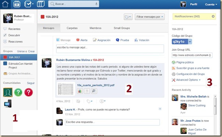
Task: Open the Laura H. commenter link
Action: point(70,110)
